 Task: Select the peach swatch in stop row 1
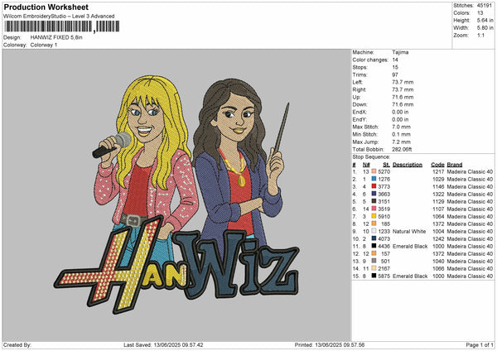tap(374, 171)
